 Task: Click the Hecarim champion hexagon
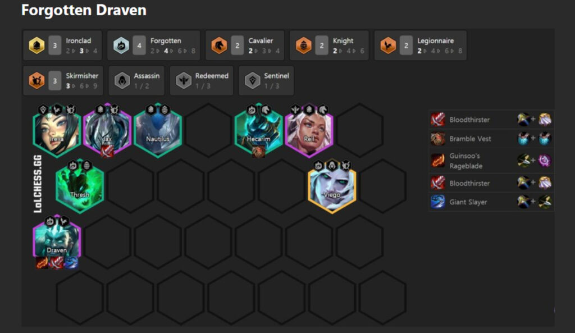point(258,130)
